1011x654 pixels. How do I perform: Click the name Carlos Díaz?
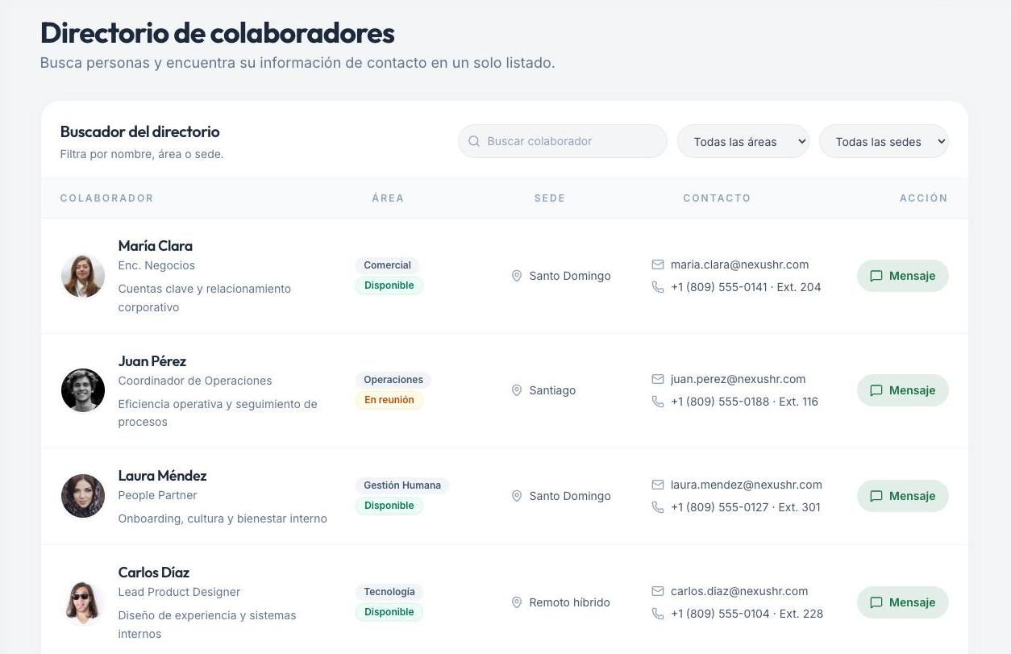coord(153,573)
